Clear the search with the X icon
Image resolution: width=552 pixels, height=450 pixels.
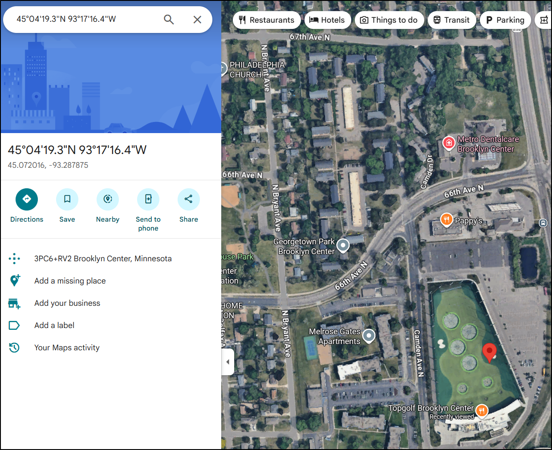[197, 20]
